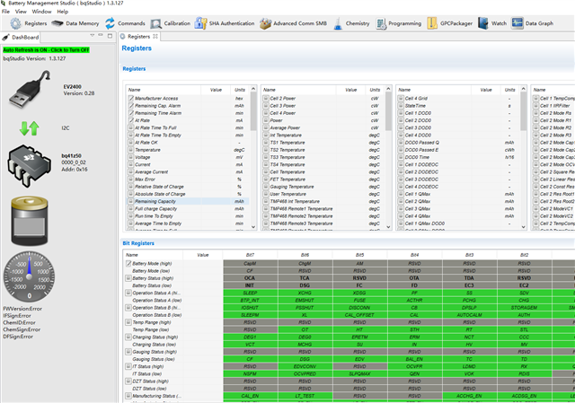
Task: Select the Gauging Temperature row
Action: coord(323,187)
